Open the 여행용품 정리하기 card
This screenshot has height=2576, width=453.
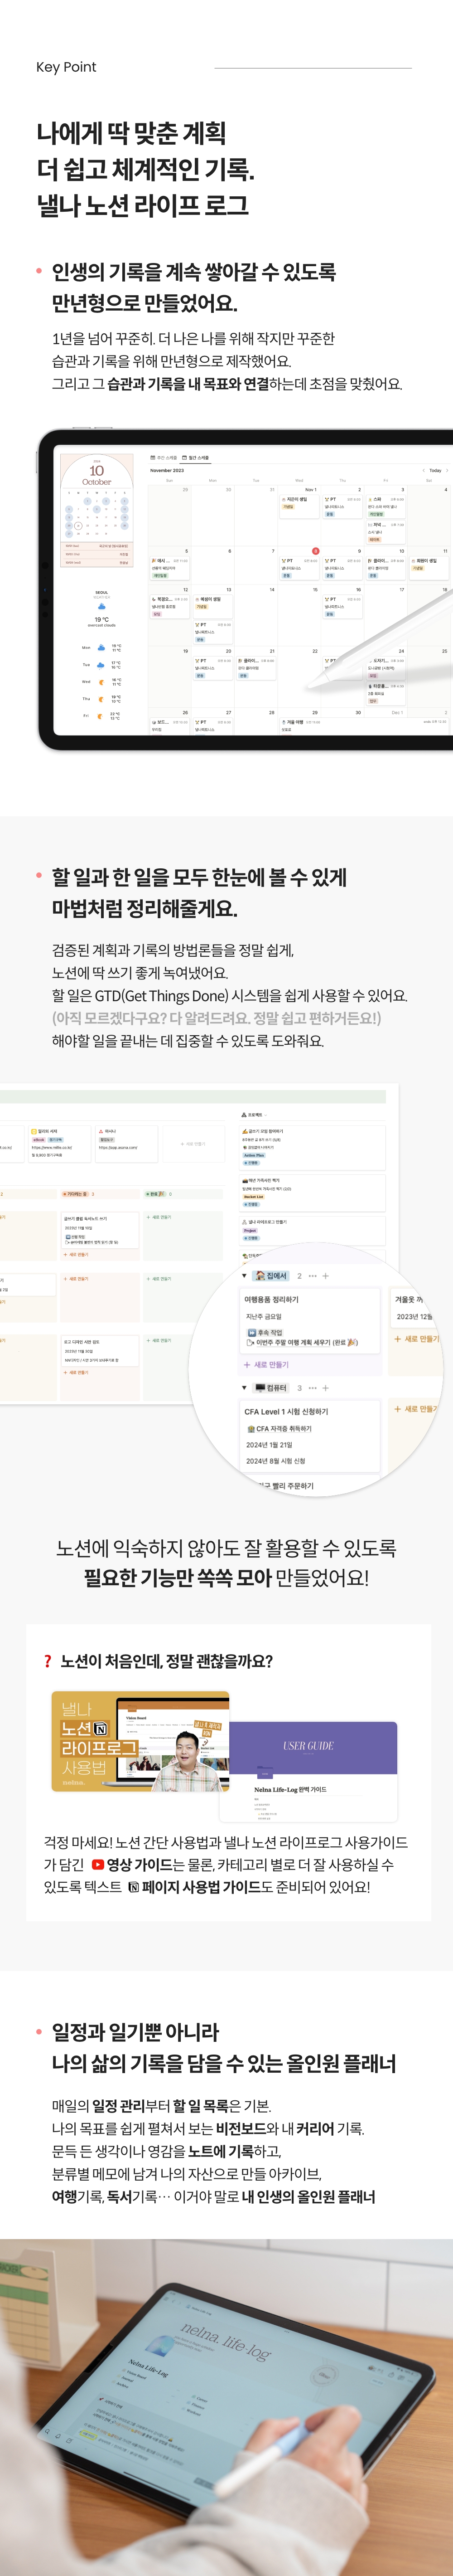click(x=310, y=1320)
